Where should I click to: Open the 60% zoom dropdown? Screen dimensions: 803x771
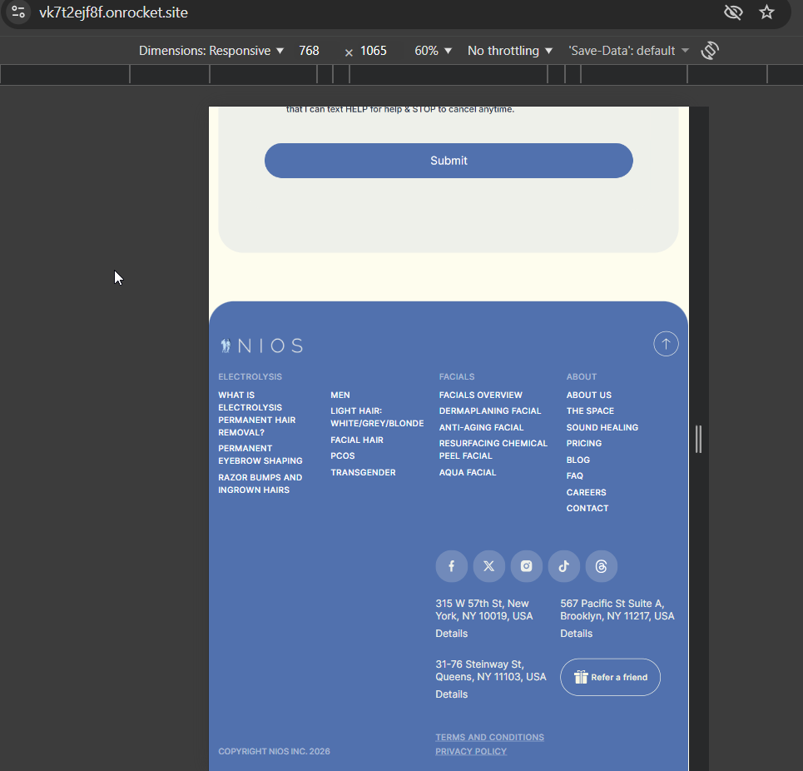[x=433, y=51]
